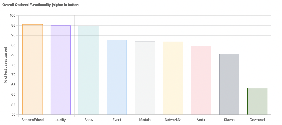Click the pink Vertx bar

pyautogui.click(x=201, y=80)
